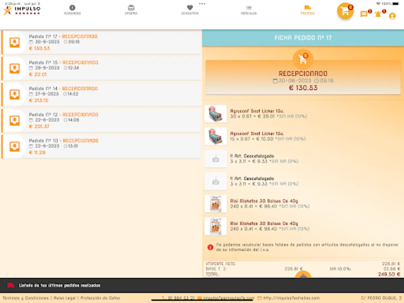Open the chat messages icon
Image resolution: width=404 pixels, height=303 pixels.
[364, 14]
